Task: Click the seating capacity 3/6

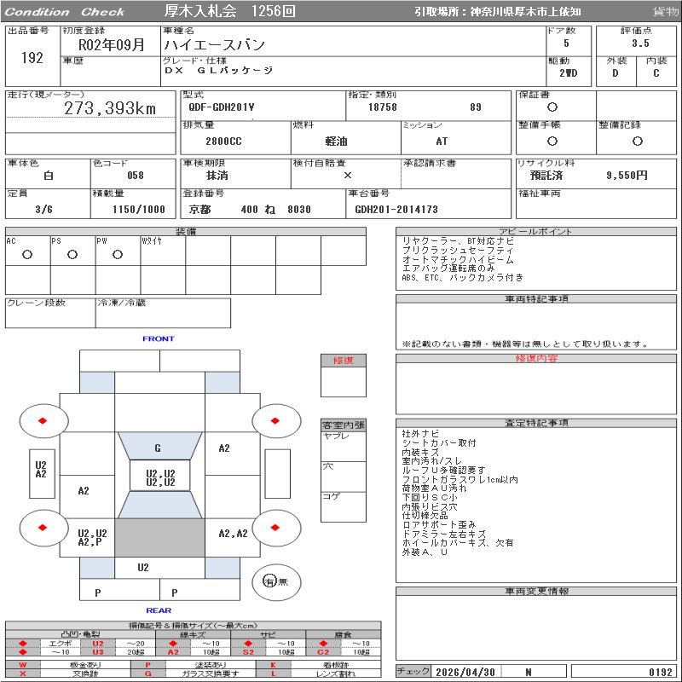Action: 44,209
